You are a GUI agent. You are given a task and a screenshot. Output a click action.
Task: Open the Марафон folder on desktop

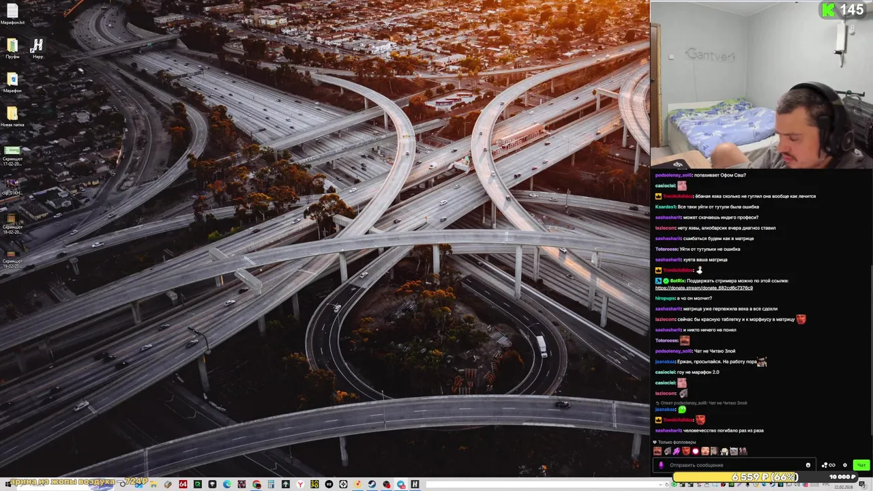tap(12, 83)
